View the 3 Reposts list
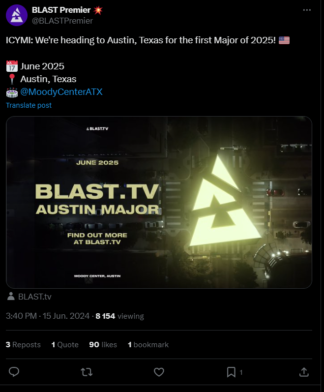 (23, 344)
